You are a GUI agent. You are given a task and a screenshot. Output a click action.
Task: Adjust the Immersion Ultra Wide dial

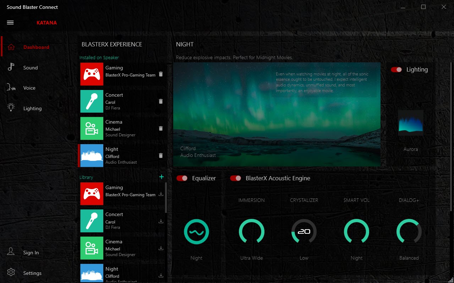point(252,232)
